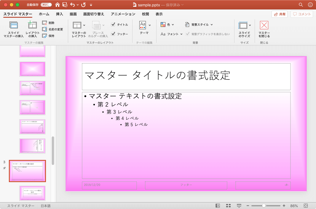Close the master view
316x209 pixels.
tap(264, 26)
